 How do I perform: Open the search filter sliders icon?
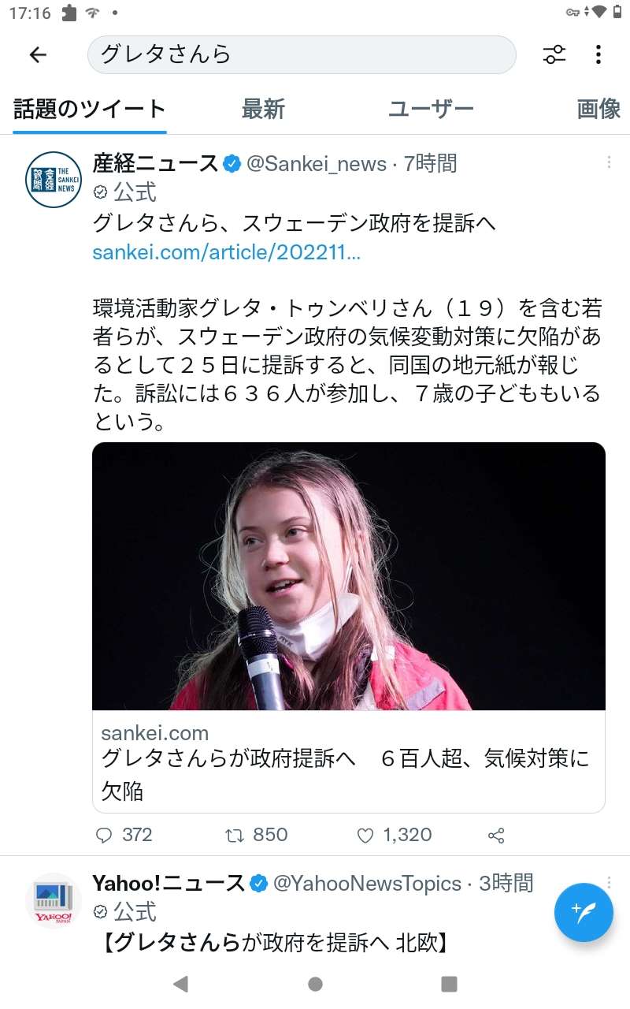(x=554, y=54)
